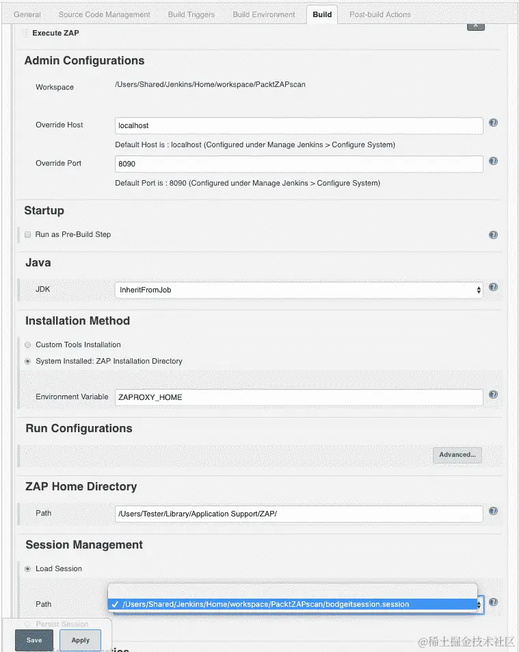Select the Build tab
The height and width of the screenshot is (652, 519).
click(322, 14)
